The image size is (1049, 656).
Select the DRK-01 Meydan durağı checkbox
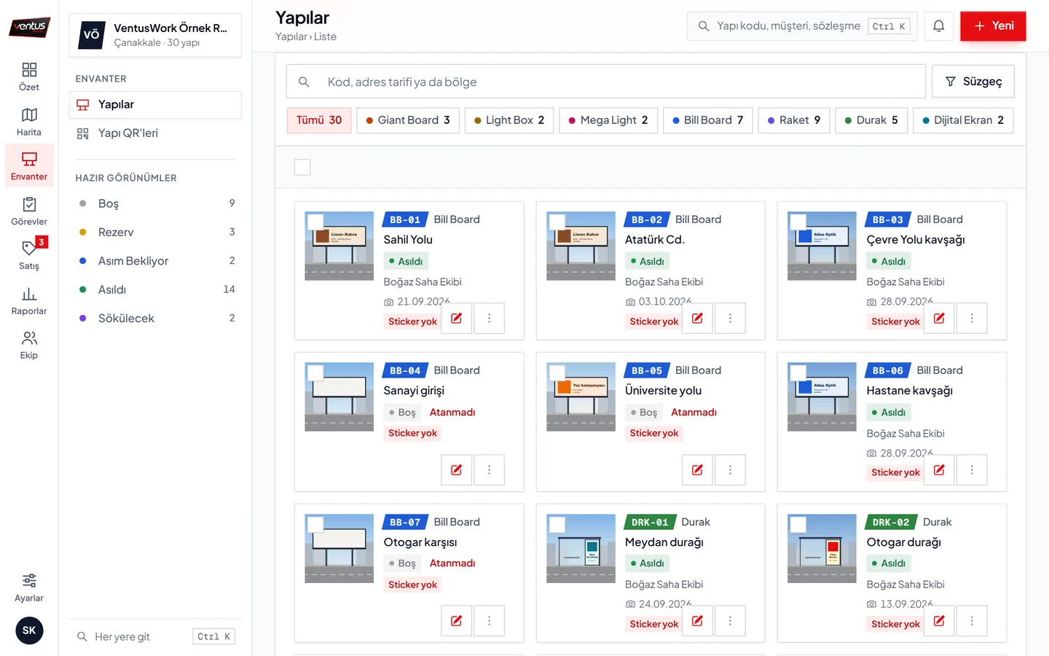point(557,524)
